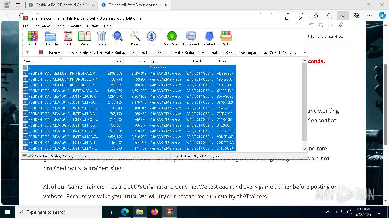Open the Wizard wand icon

135,38
